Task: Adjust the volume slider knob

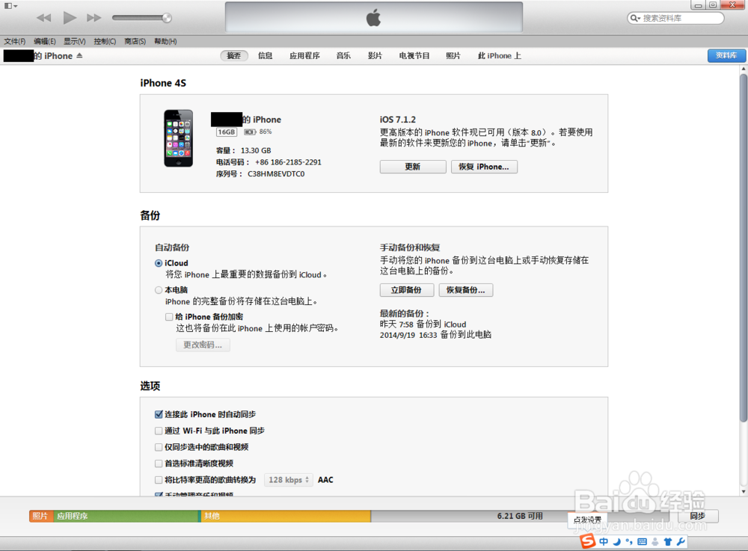Action: [x=167, y=18]
